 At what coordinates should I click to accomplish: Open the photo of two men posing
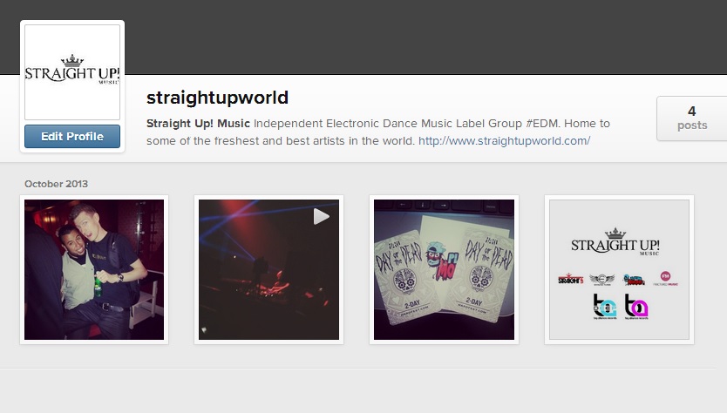(94, 270)
